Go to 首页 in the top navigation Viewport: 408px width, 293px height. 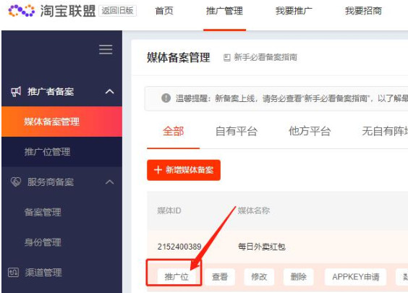click(x=164, y=11)
